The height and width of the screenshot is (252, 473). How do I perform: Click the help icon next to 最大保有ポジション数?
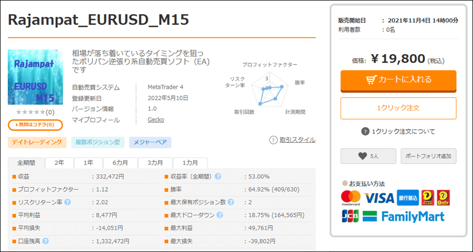231,202
